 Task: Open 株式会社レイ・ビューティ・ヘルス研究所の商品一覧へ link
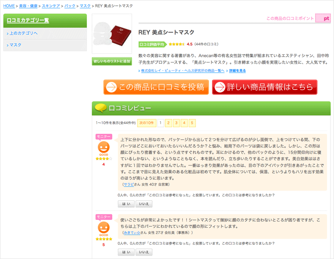(x=182, y=71)
